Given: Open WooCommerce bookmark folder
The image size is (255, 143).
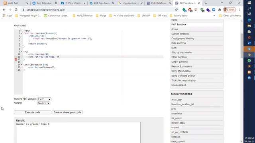Looking at the screenshot, I should click(83, 15).
